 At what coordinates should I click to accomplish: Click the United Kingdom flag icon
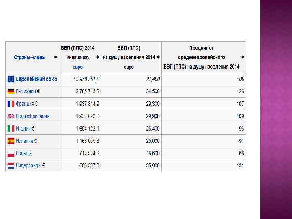[11, 116]
